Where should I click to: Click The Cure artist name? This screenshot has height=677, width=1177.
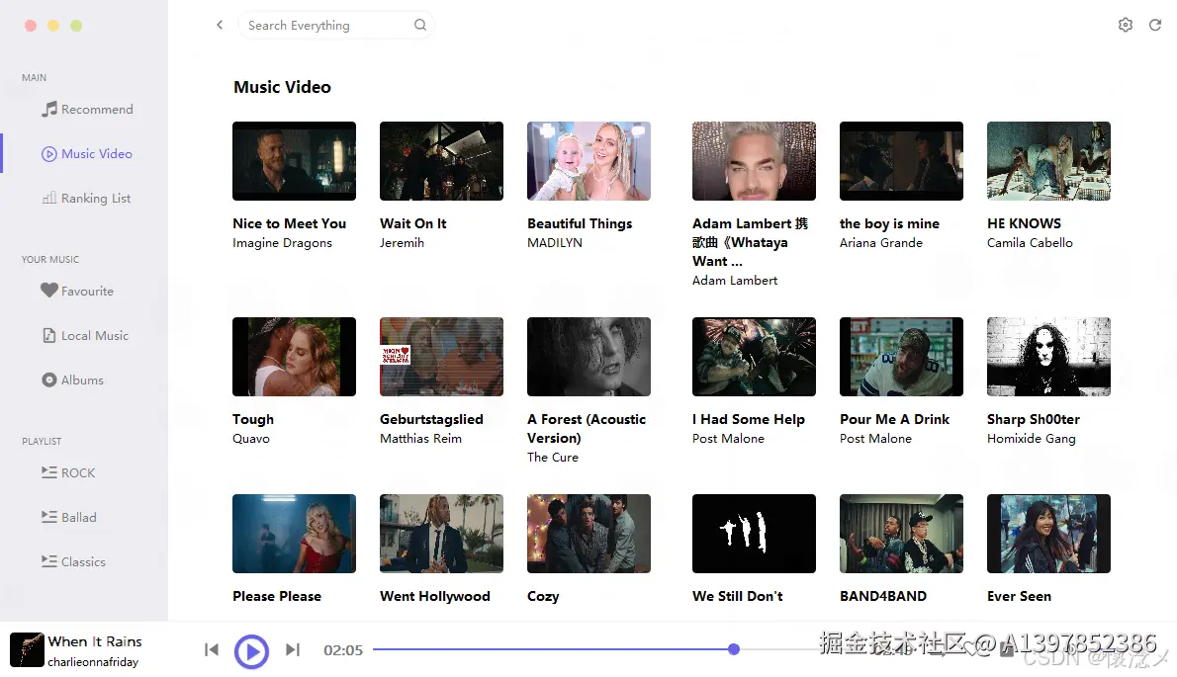pos(553,458)
